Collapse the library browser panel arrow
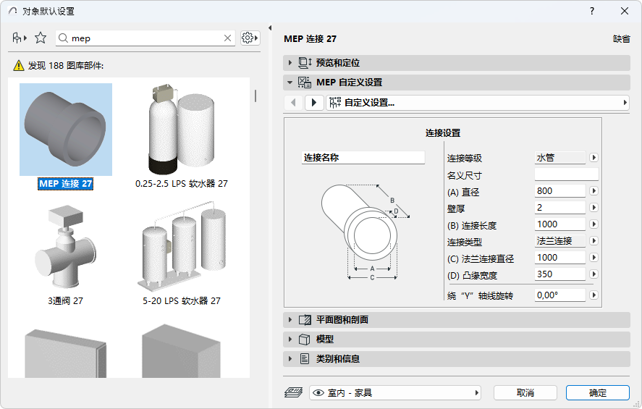Viewport: 642px width, 409px height. pos(270,28)
